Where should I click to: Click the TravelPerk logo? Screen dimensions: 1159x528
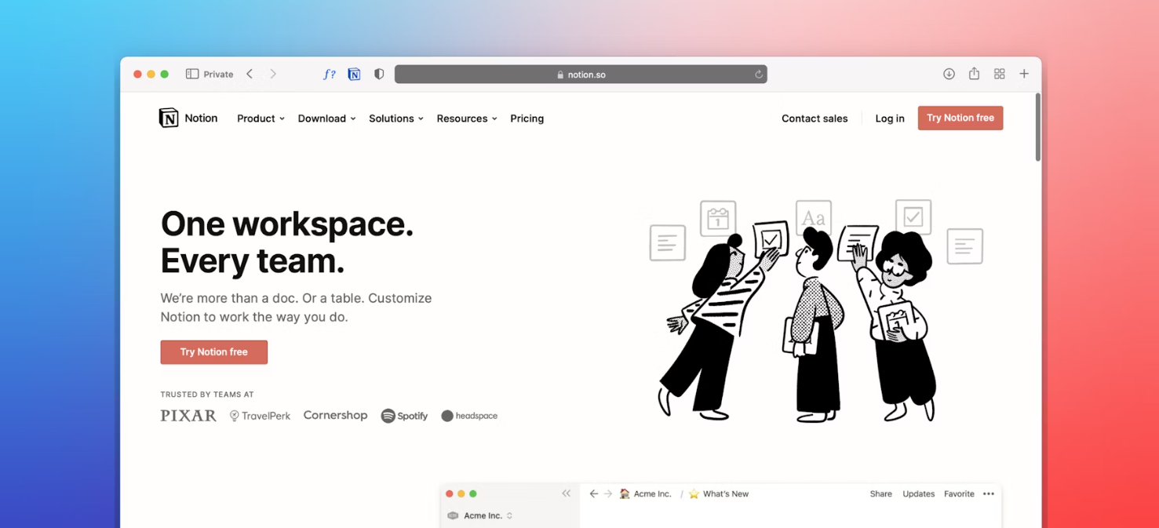tap(260, 416)
